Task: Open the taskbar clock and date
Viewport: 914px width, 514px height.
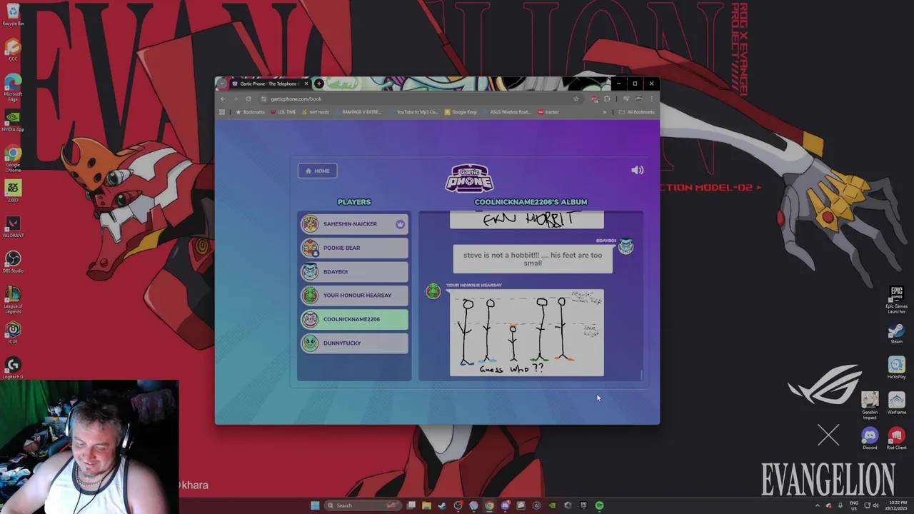Action: pos(898,505)
